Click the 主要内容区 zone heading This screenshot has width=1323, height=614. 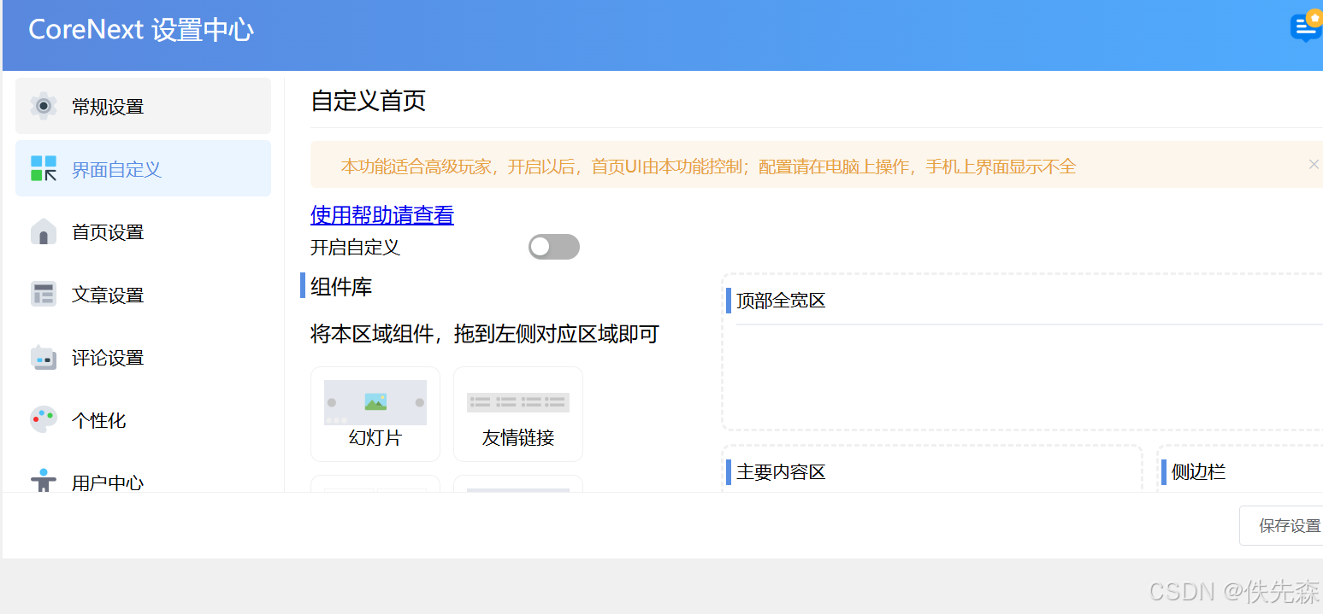781,472
